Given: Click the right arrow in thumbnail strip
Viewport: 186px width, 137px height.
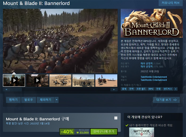Looking at the screenshot, I should [x=114, y=89].
